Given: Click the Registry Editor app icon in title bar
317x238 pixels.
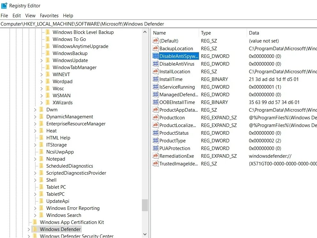Looking at the screenshot, I should 4,6.
